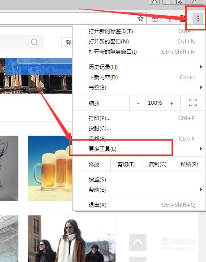This screenshot has height=262, width=206.
Task: Open 设置(S) settings
Action: (139, 180)
